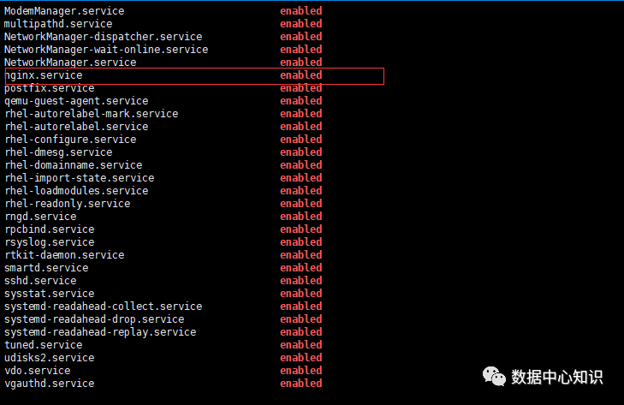The height and width of the screenshot is (405, 624).
Task: Click the sshd.service line
Action: pos(40,281)
